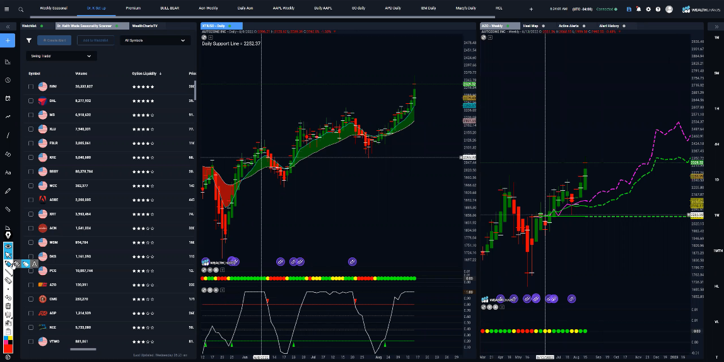Select the 1M timeframe on right strip
Screen dimensions: 724x362
pos(716,37)
